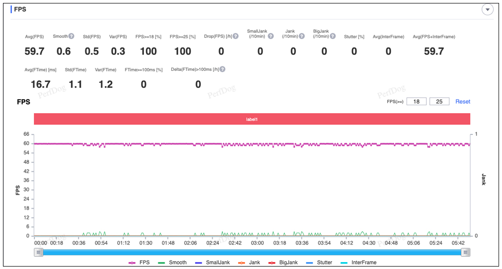The height and width of the screenshot is (269, 502).
Task: Toggle the SmallJank legend entry
Action: (212, 263)
